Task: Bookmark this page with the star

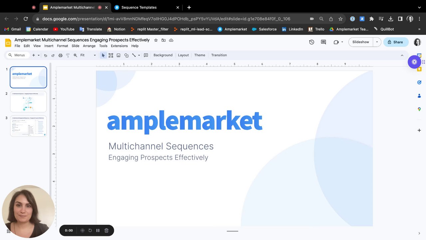Action: point(340,19)
